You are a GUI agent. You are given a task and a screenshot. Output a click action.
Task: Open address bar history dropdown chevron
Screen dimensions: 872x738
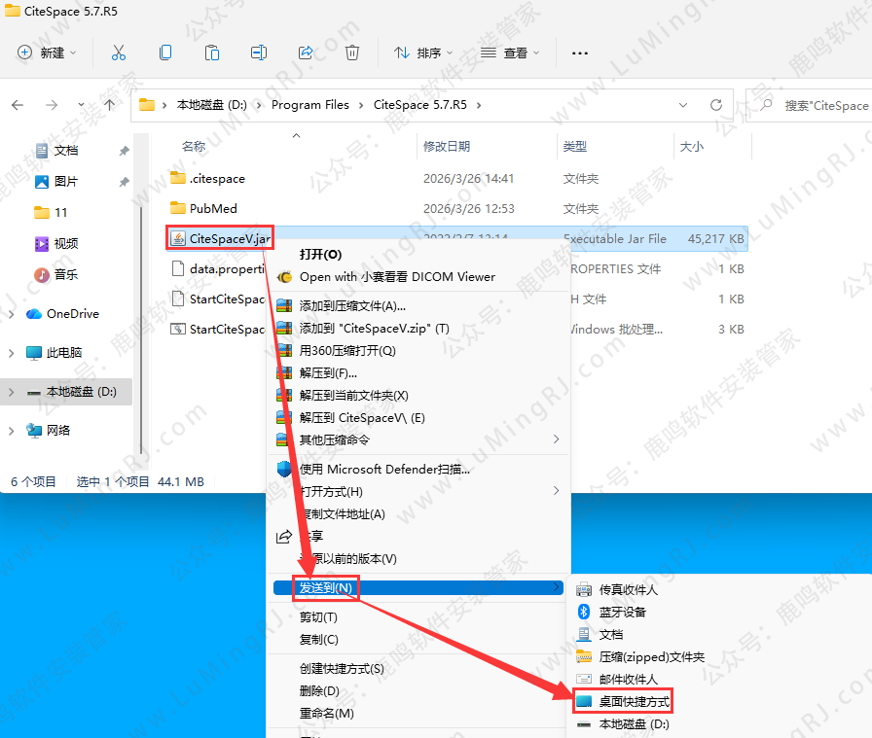tap(683, 105)
